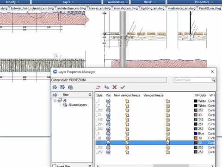Switch to lighting_en.dwg tab
The width and height of the screenshot is (222, 167).
tap(153, 8)
